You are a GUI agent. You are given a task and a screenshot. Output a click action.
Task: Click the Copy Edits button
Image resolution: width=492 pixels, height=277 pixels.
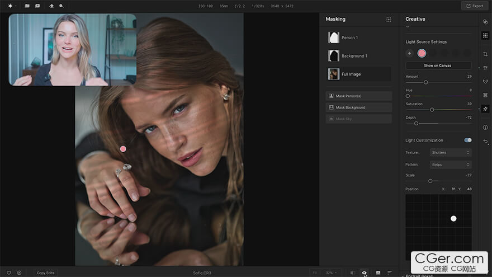tap(45, 273)
